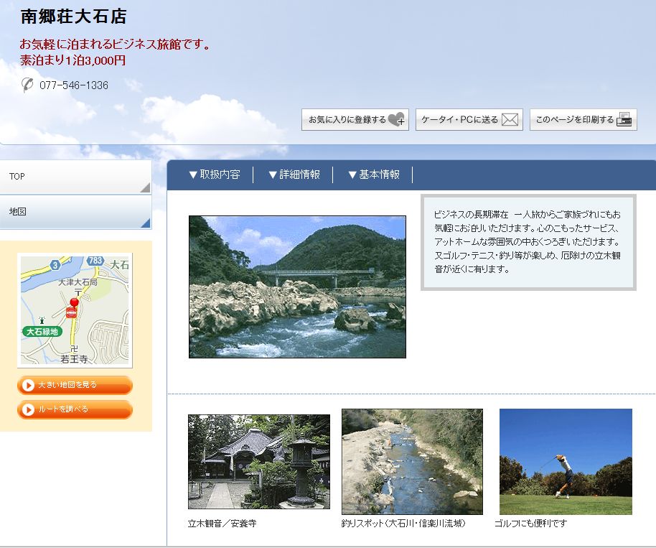This screenshot has width=656, height=548.
Task: Send page via ケータイ・PCに送る button
Action: (469, 120)
